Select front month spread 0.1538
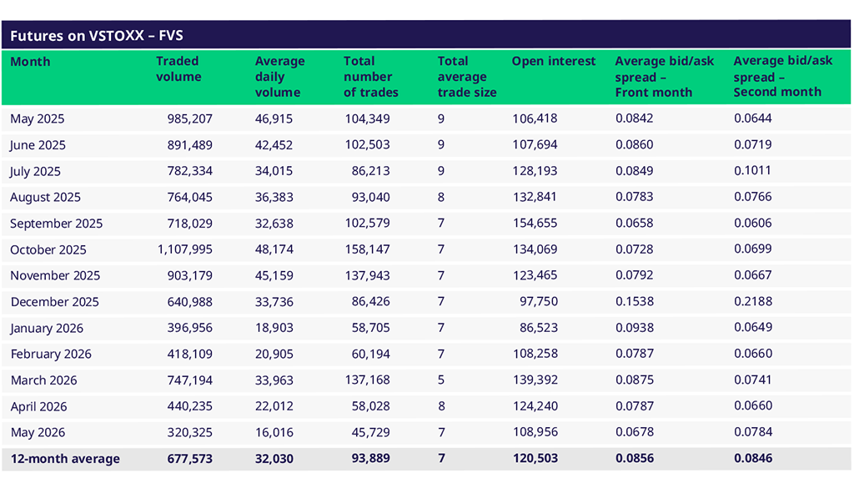 tap(635, 302)
